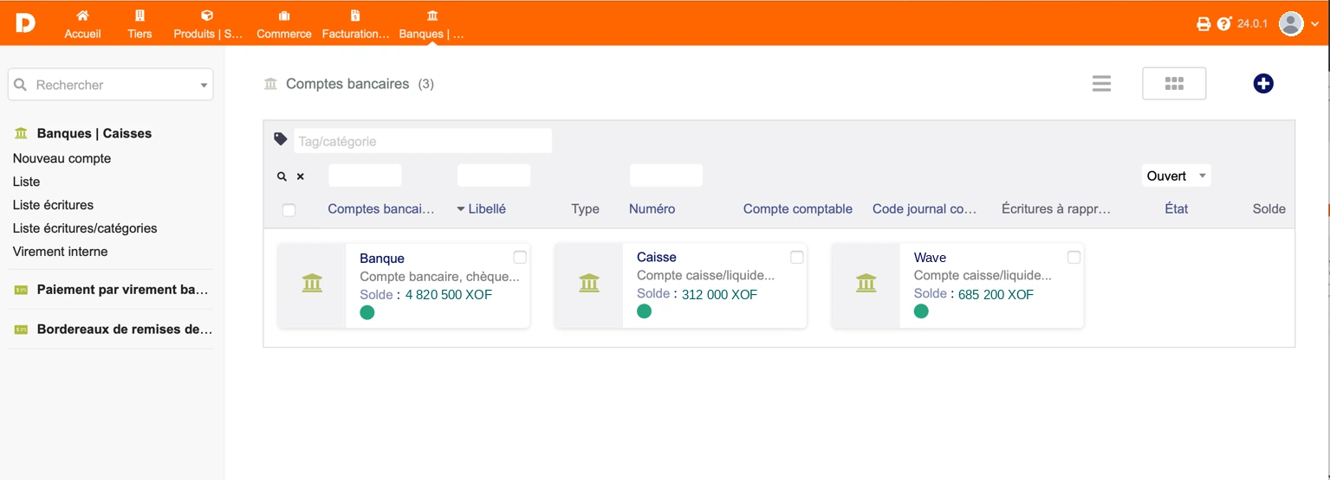Open the Facturation menu
This screenshot has height=480, width=1330.
[355, 24]
